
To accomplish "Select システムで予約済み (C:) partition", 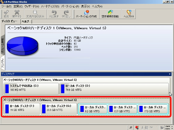I will pos(31,89).
